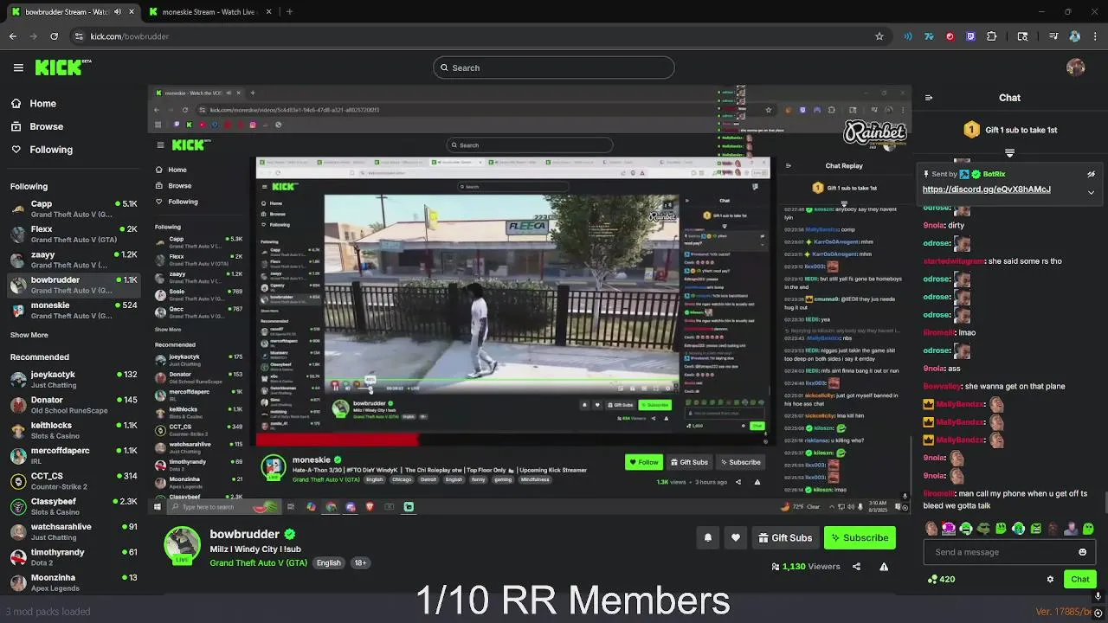Open a new browser tab

point(289,12)
